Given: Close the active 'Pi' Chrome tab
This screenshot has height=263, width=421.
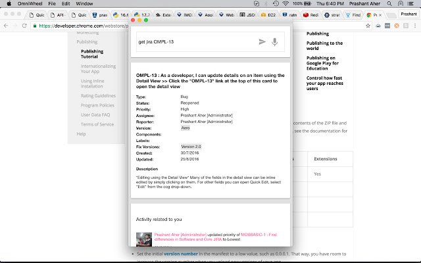Looking at the screenshot, I should pos(380,15).
